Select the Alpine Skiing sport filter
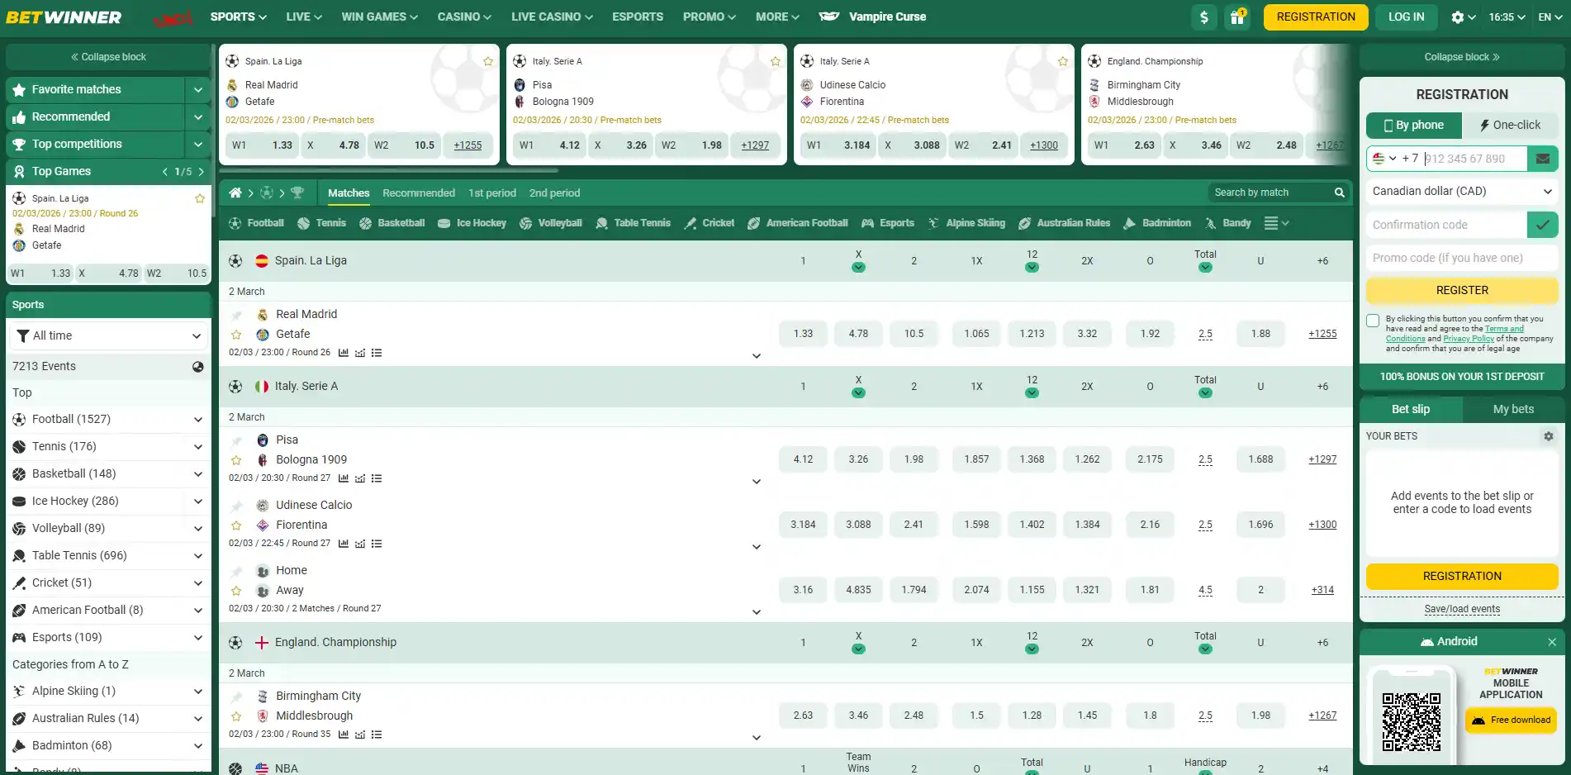Image resolution: width=1571 pixels, height=775 pixels. 966,223
